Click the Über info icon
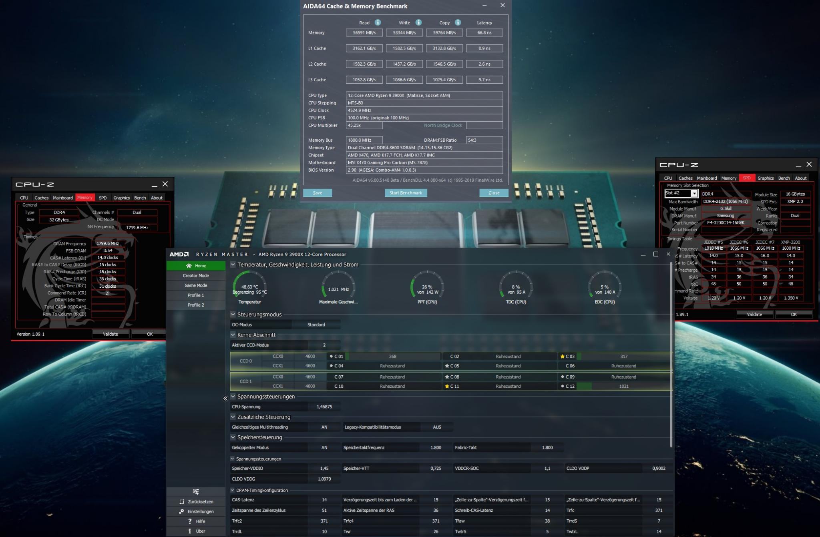Image resolution: width=820 pixels, height=537 pixels. pos(190,531)
